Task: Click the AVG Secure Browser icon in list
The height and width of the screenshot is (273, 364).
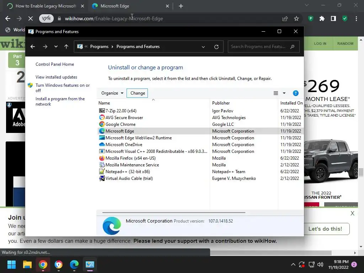Action: click(102, 117)
